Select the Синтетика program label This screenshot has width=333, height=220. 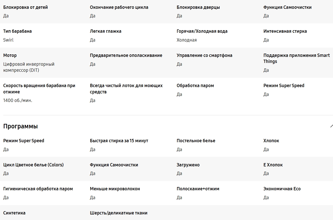[14, 213]
